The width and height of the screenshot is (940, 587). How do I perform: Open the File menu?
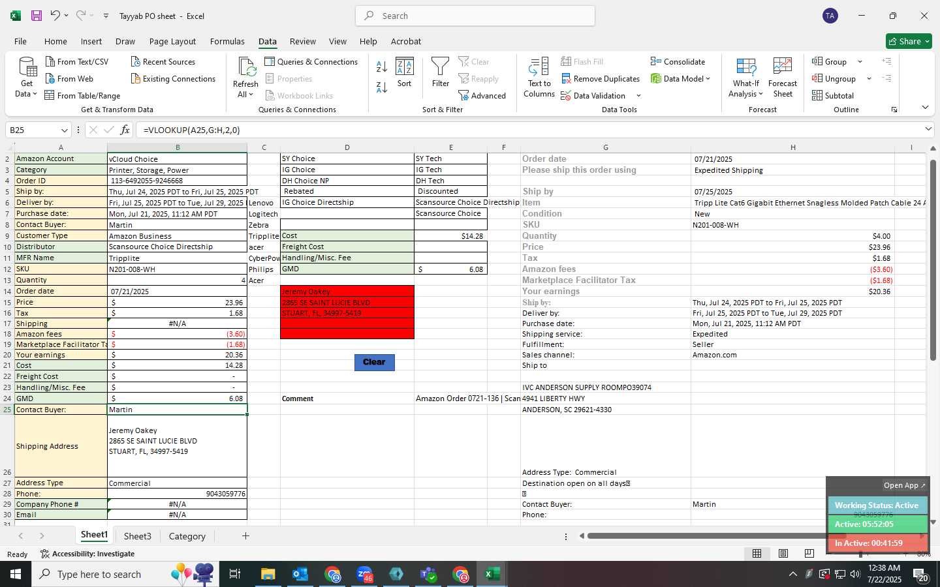coord(21,41)
